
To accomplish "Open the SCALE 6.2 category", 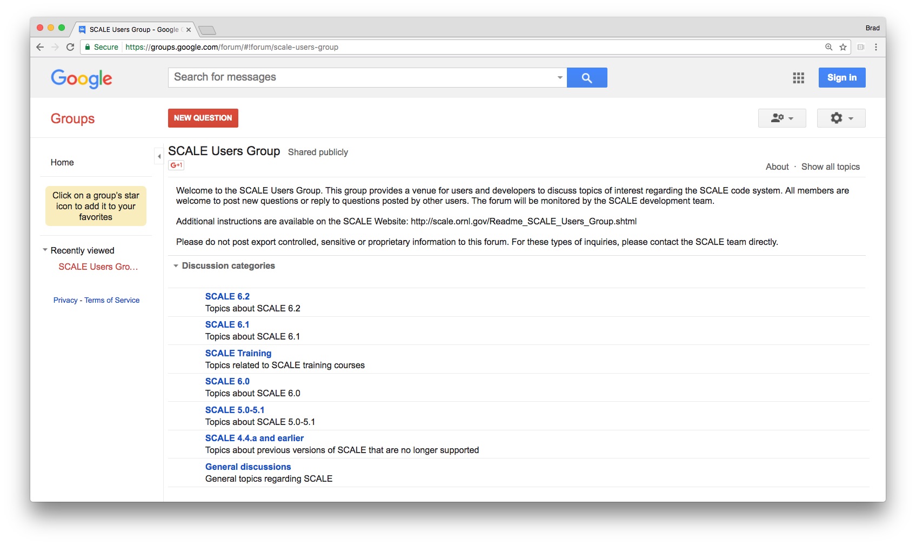I will [x=228, y=296].
